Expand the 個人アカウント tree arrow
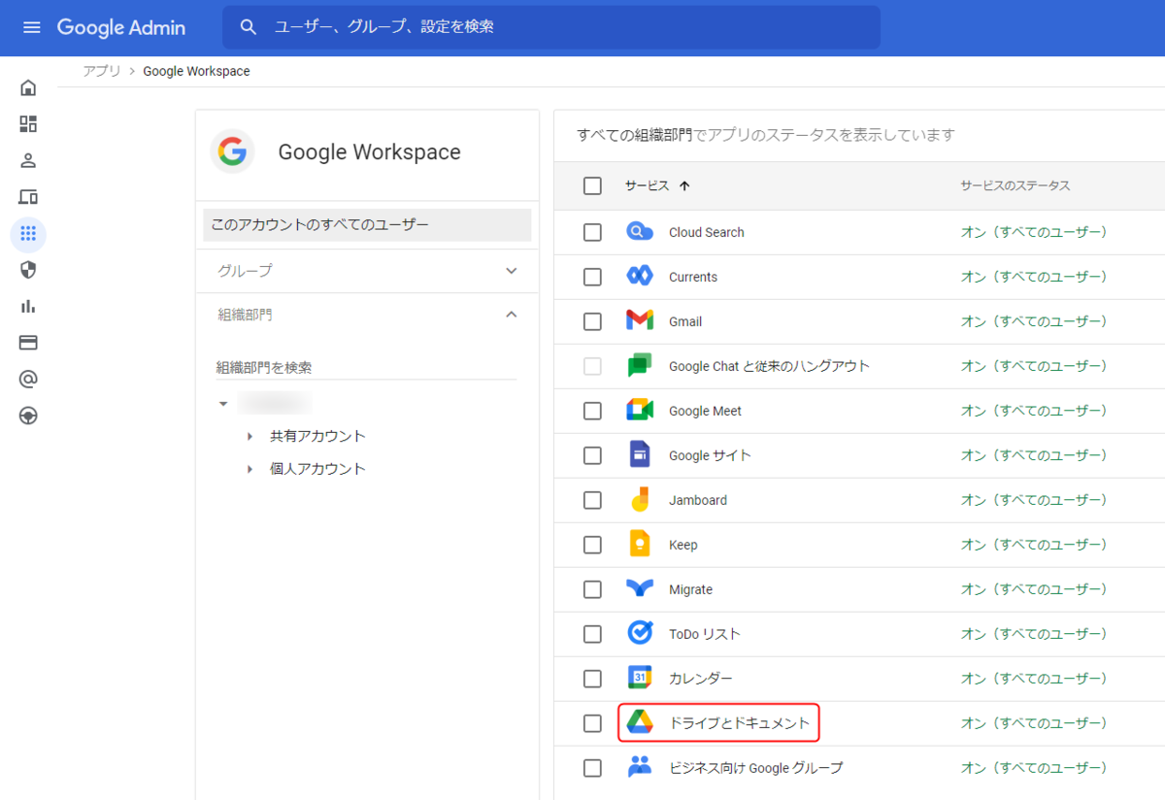The height and width of the screenshot is (800, 1165). tap(250, 469)
